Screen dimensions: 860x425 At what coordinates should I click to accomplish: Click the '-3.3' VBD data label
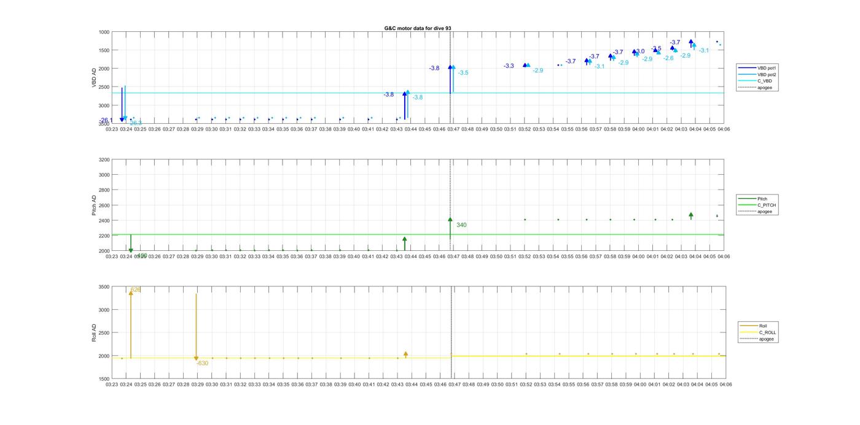pyautogui.click(x=509, y=66)
